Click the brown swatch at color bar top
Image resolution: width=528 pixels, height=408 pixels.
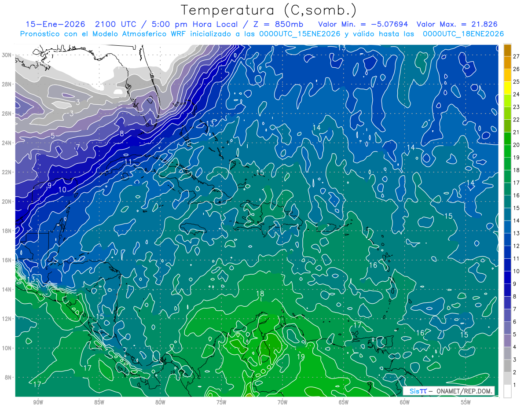pyautogui.click(x=507, y=50)
